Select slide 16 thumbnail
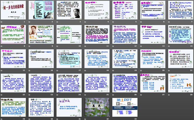The image size is (194, 120). tap(41, 59)
